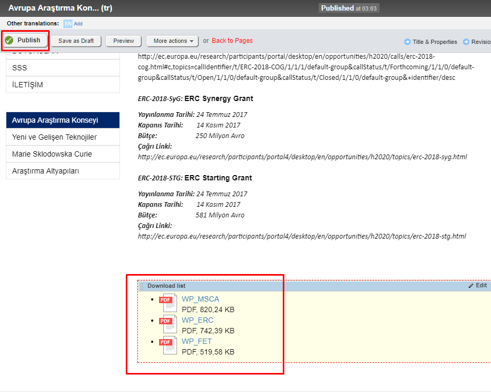Click the Download list drag handle
The image size is (491, 392).
click(141, 286)
